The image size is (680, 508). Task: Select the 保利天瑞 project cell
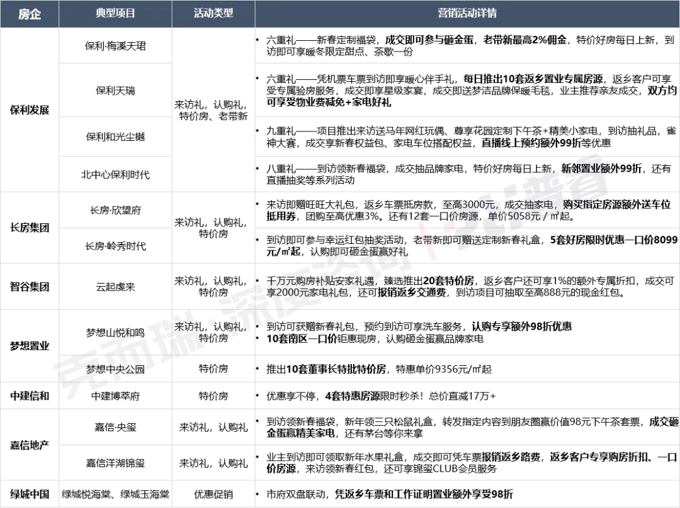click(x=115, y=90)
